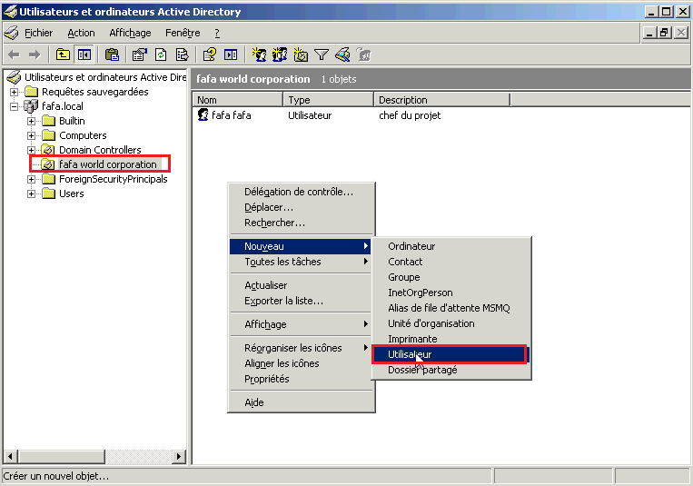This screenshot has height=486, width=693.
Task: Choose Unité d'organisation in the submenu
Action: [451, 323]
